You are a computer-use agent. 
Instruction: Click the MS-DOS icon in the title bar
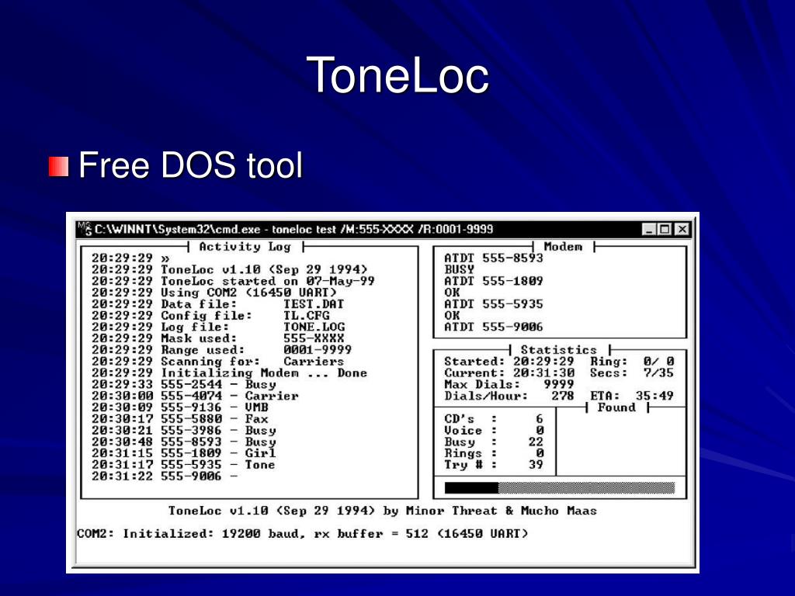pyautogui.click(x=85, y=229)
